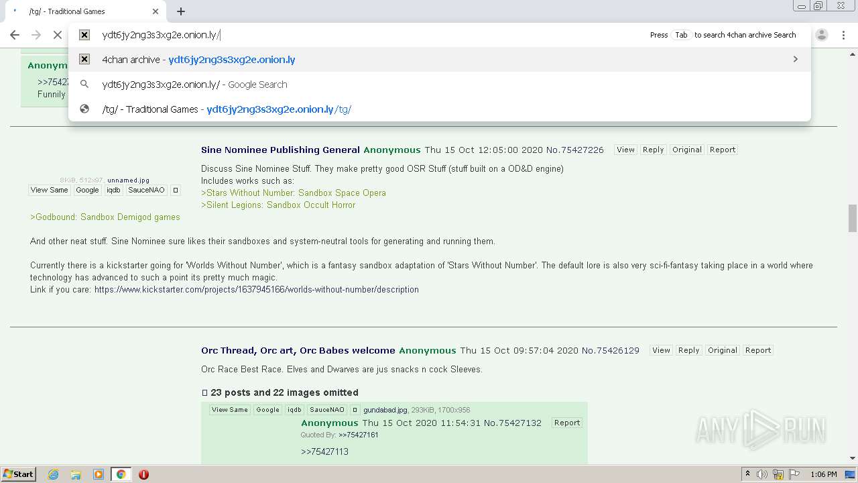This screenshot has width=858, height=483.
Task: Click iqdb button under unnamed.jpg
Action: pos(113,190)
